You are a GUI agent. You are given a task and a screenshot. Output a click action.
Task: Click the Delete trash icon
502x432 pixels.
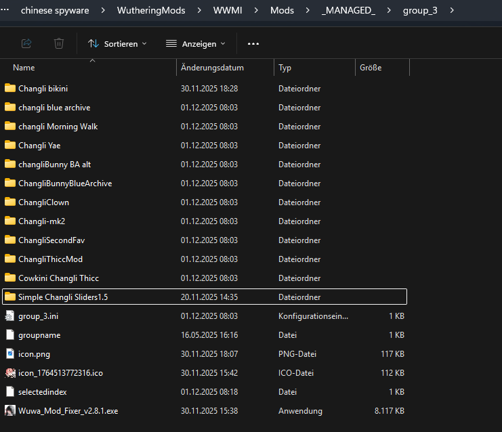pos(59,43)
